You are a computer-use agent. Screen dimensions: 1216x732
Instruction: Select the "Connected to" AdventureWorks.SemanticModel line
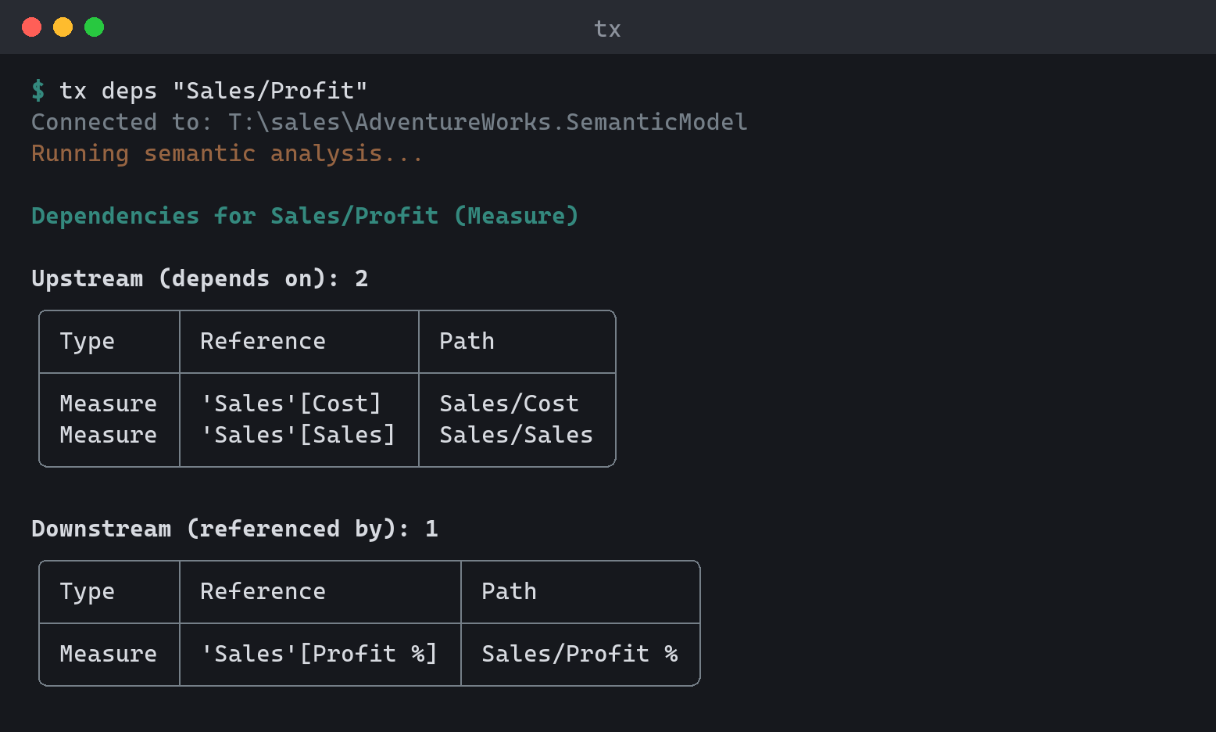point(389,122)
